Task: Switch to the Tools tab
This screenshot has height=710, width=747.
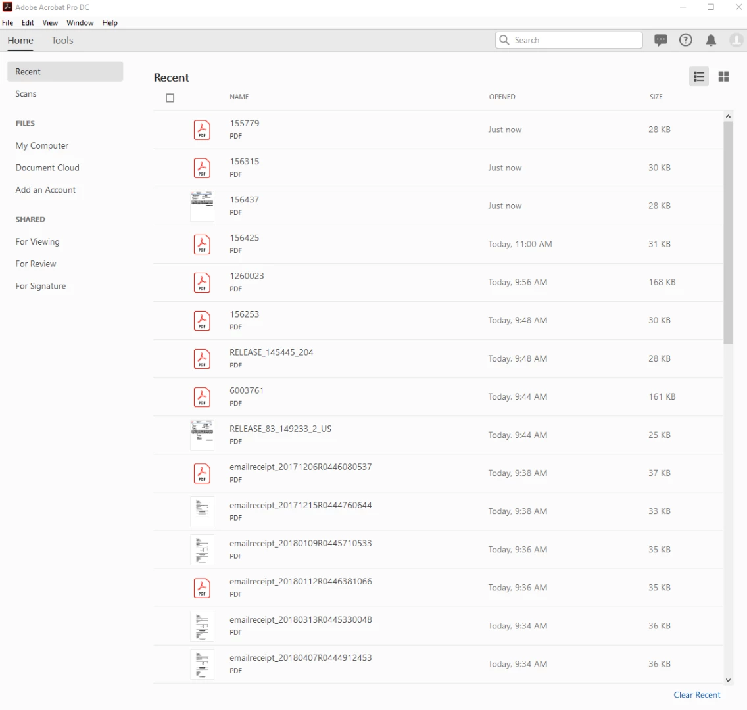Action: coord(62,41)
